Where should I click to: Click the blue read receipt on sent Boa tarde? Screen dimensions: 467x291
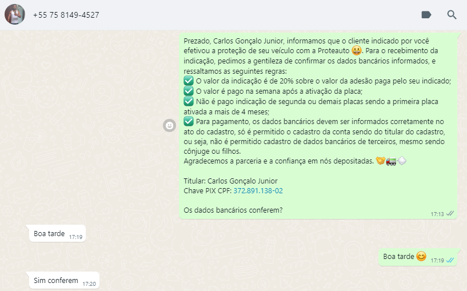(x=450, y=260)
